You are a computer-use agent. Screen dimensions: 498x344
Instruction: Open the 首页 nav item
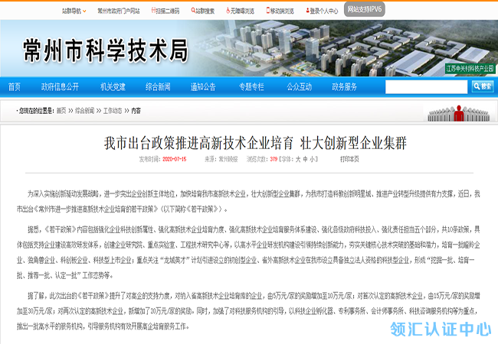coord(15,87)
